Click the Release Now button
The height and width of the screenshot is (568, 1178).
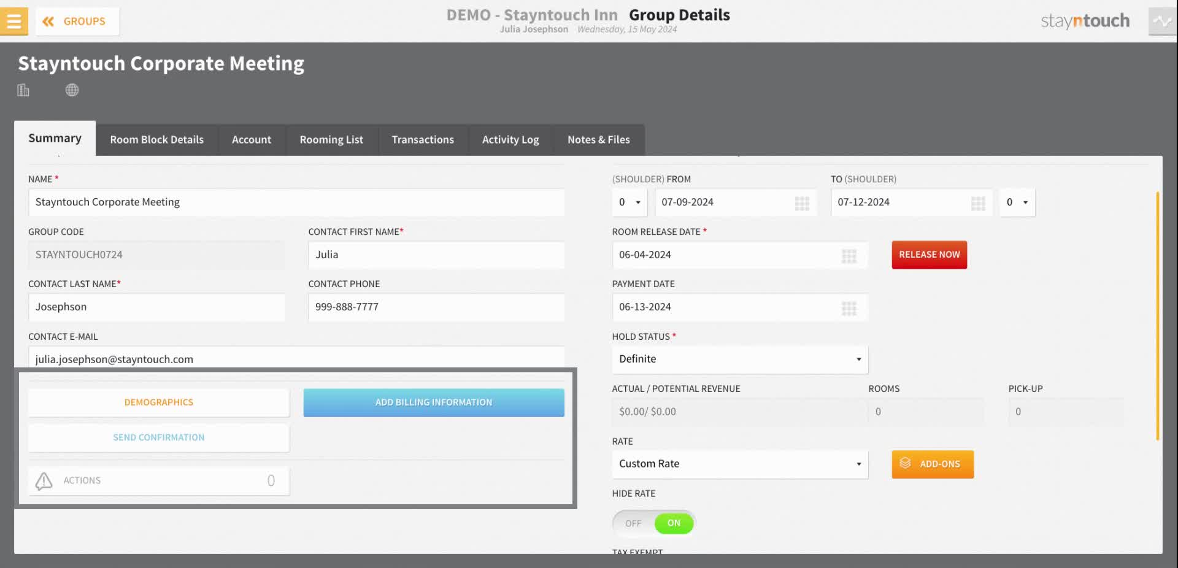click(x=930, y=255)
